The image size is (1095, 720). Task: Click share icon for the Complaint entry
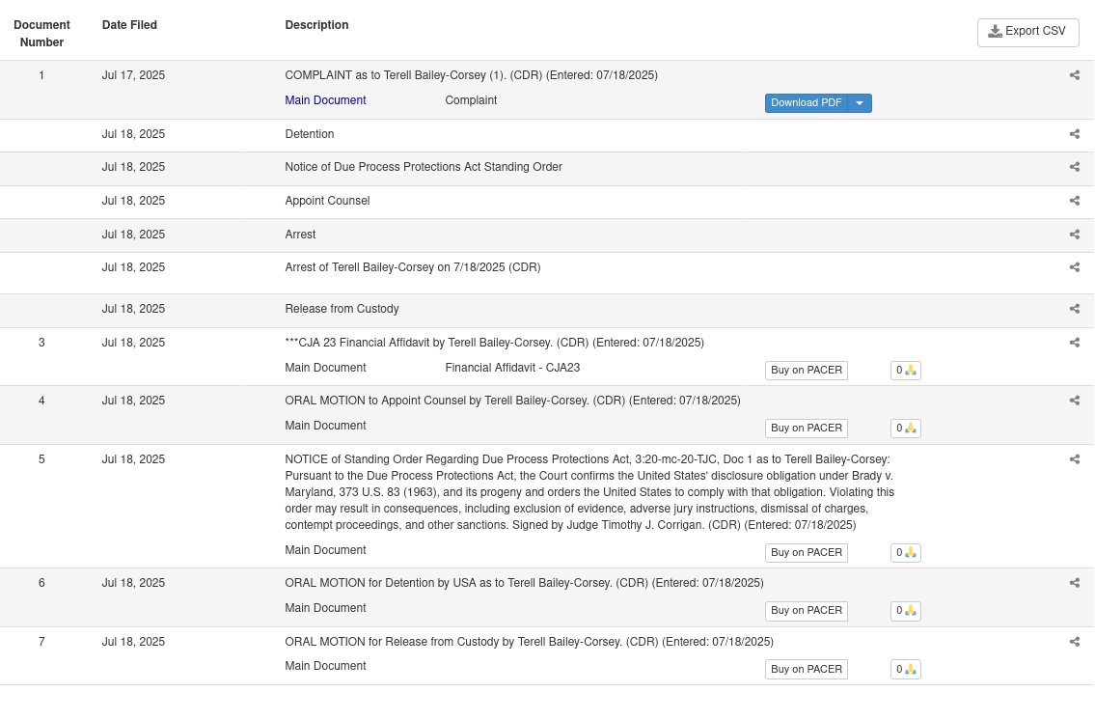(1074, 75)
